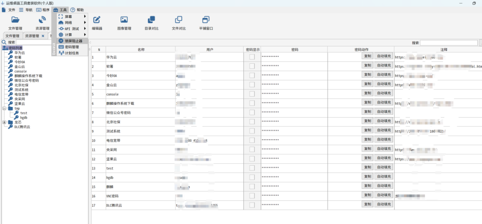Show password for 电信宽带 row
This screenshot has width=482, height=224.
[x=252, y=140]
